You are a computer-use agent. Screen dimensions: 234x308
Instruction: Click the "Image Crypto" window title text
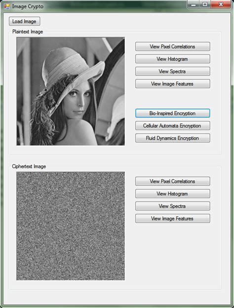pyautogui.click(x=28, y=6)
